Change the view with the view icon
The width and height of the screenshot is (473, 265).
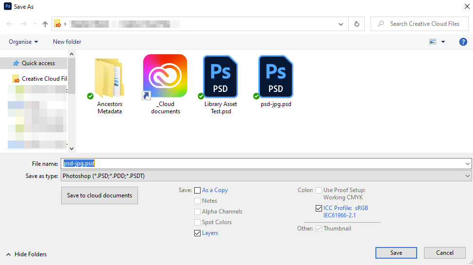pyautogui.click(x=433, y=42)
